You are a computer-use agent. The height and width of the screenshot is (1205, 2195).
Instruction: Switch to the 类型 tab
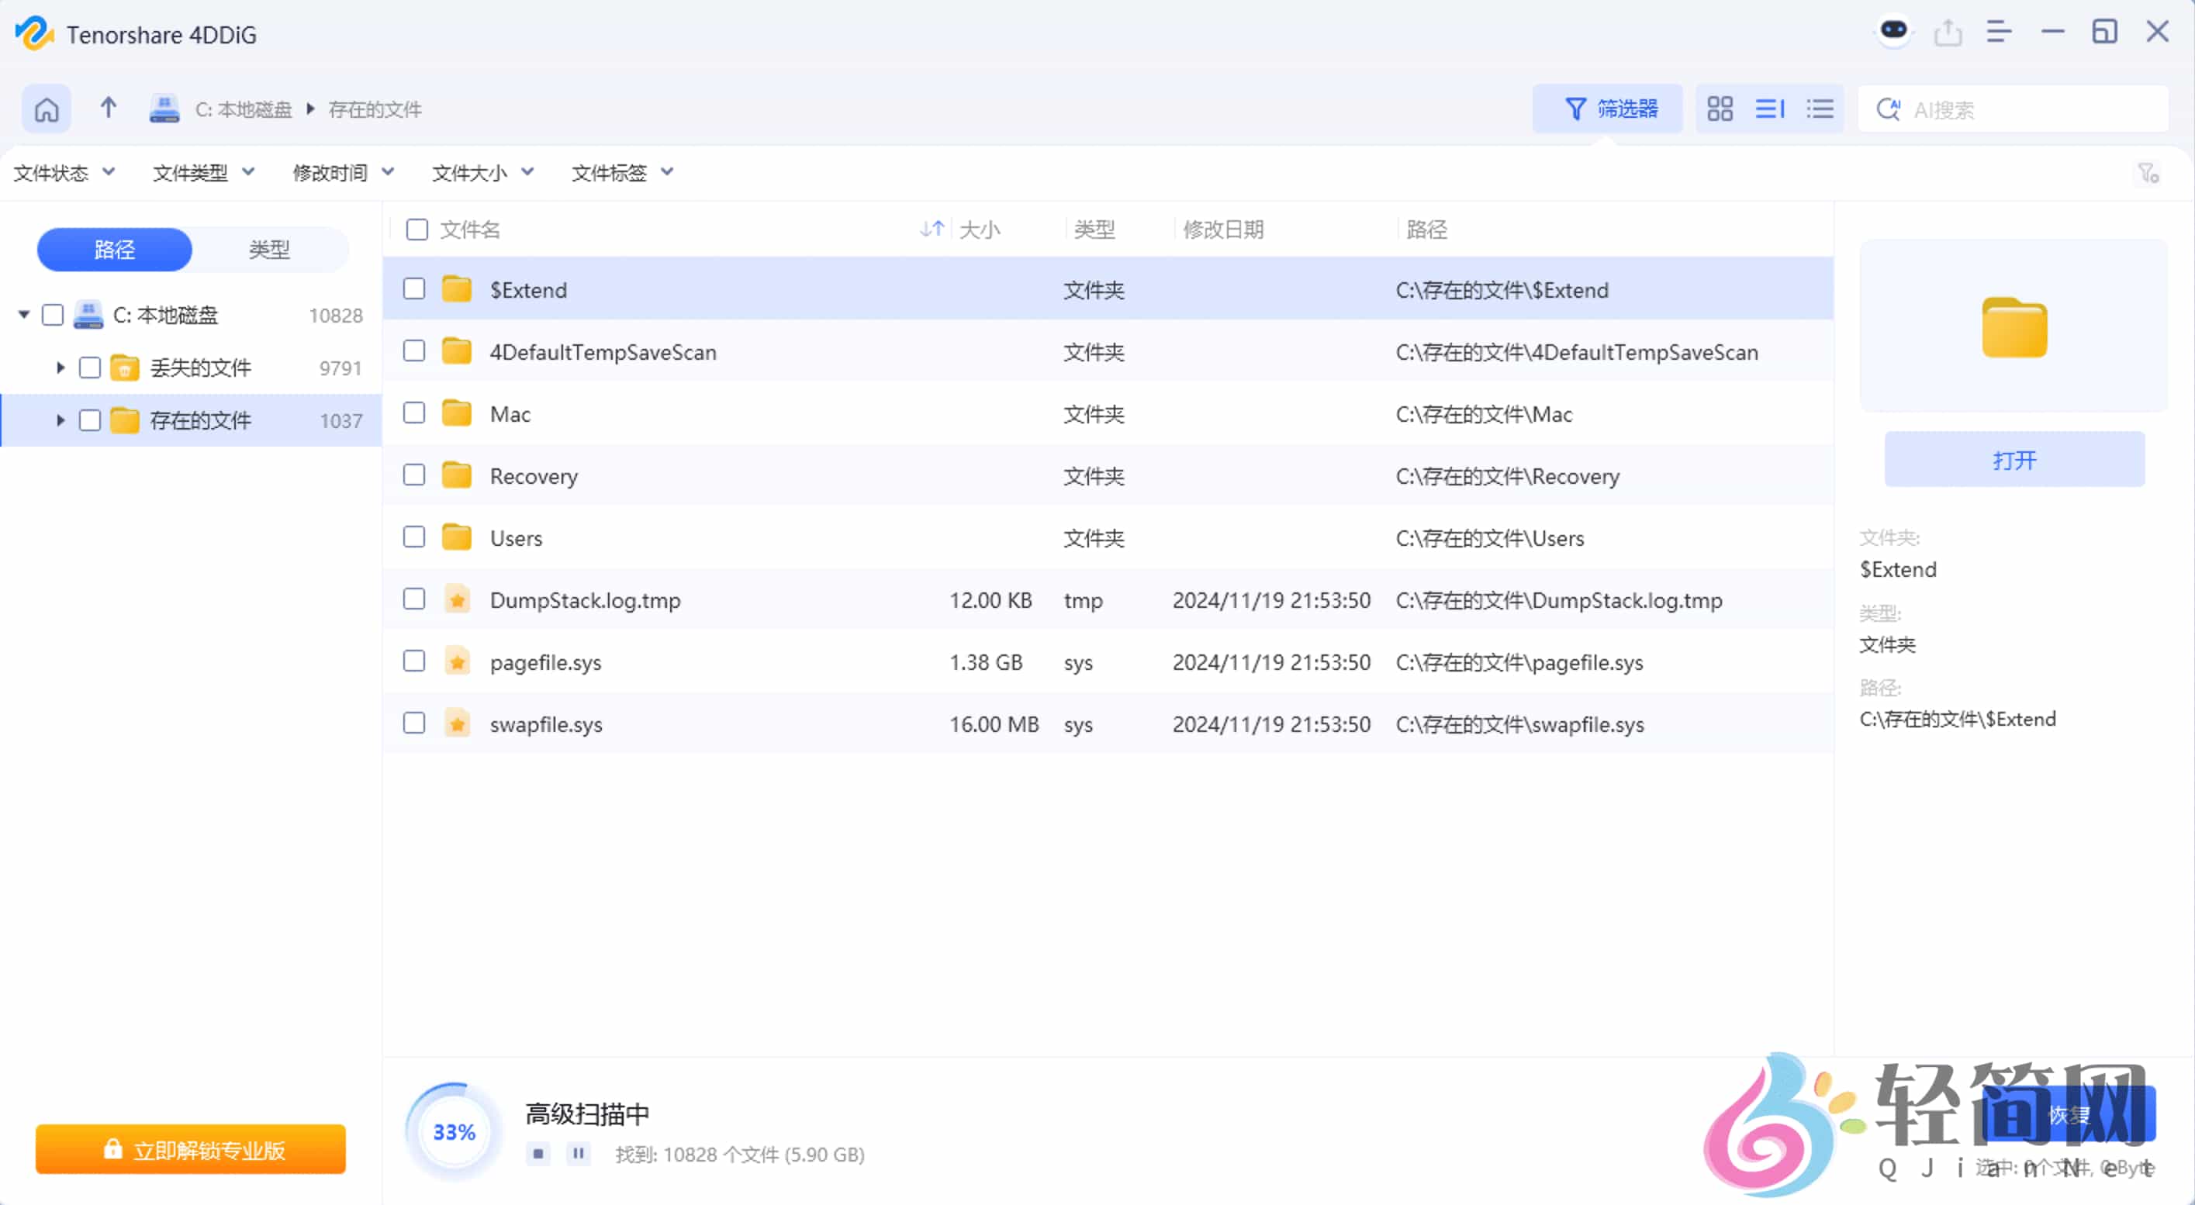click(268, 250)
